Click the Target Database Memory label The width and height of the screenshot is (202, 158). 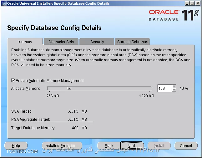point(33,128)
